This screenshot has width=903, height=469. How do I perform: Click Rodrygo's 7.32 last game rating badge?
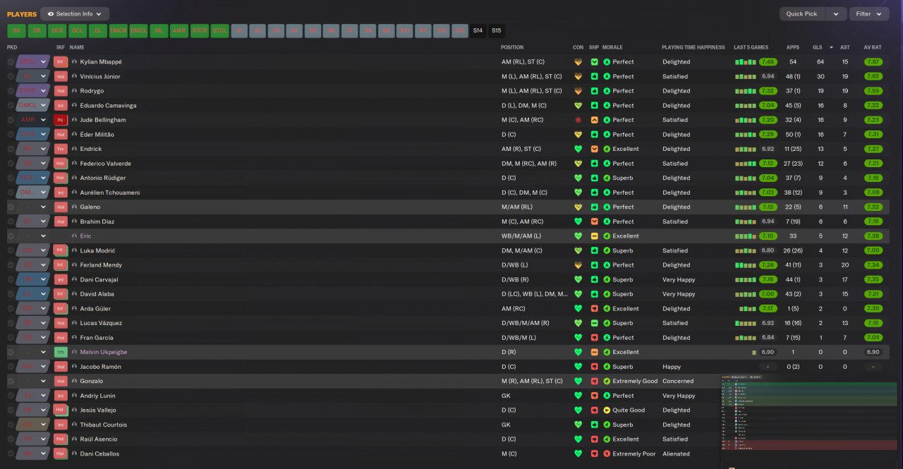[768, 91]
